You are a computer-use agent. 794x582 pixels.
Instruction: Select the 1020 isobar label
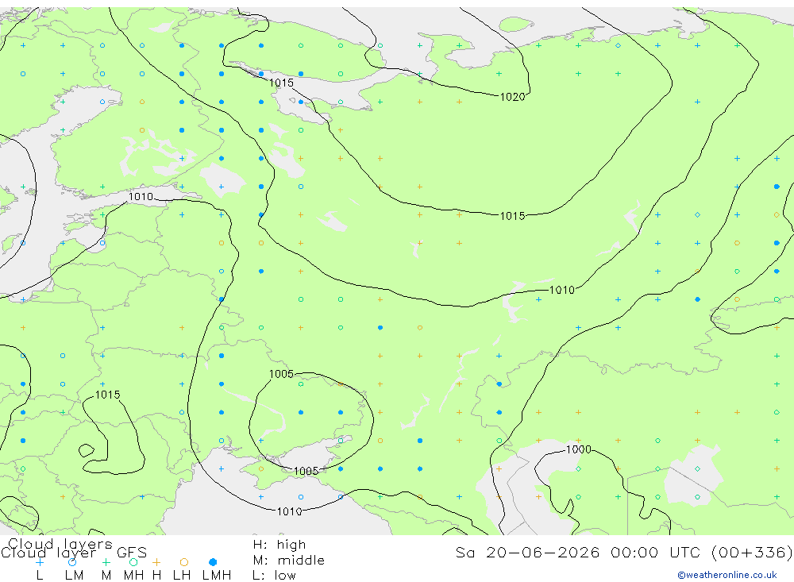tap(512, 97)
